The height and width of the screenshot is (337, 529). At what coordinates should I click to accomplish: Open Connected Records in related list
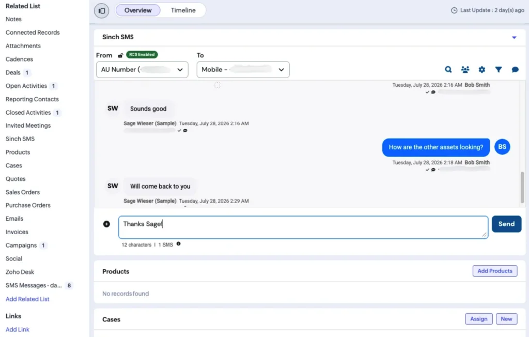point(33,33)
